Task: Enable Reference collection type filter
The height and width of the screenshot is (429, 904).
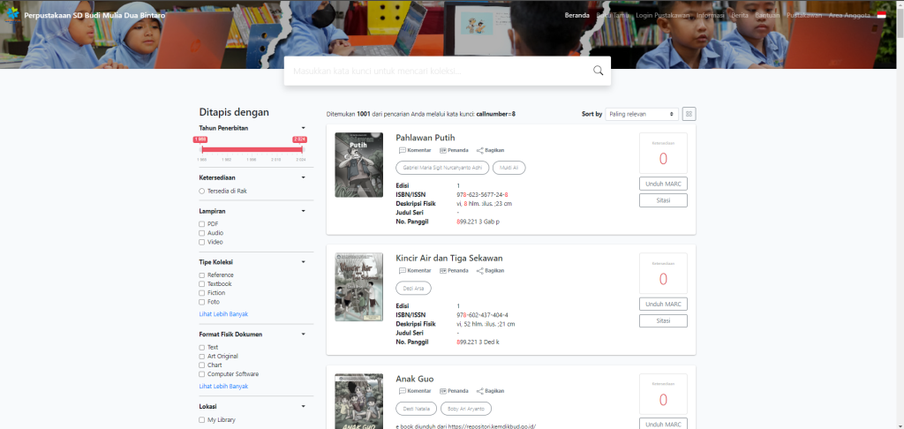Action: point(202,275)
